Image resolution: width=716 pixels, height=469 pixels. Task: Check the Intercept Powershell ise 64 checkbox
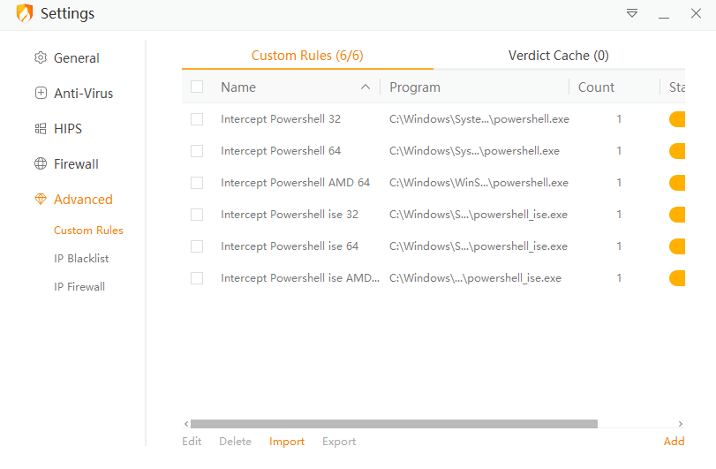coord(197,246)
